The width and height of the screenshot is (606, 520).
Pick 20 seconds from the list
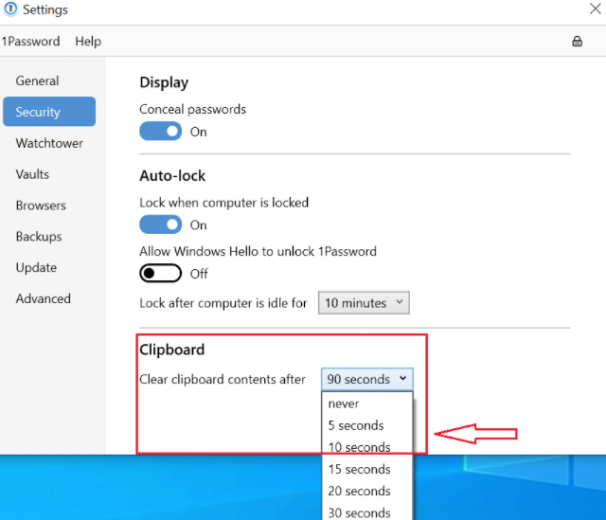click(x=359, y=491)
